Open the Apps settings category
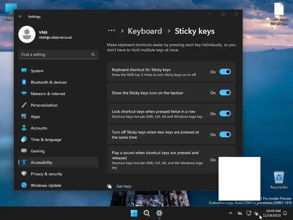This screenshot has width=293, height=220. pos(58,117)
